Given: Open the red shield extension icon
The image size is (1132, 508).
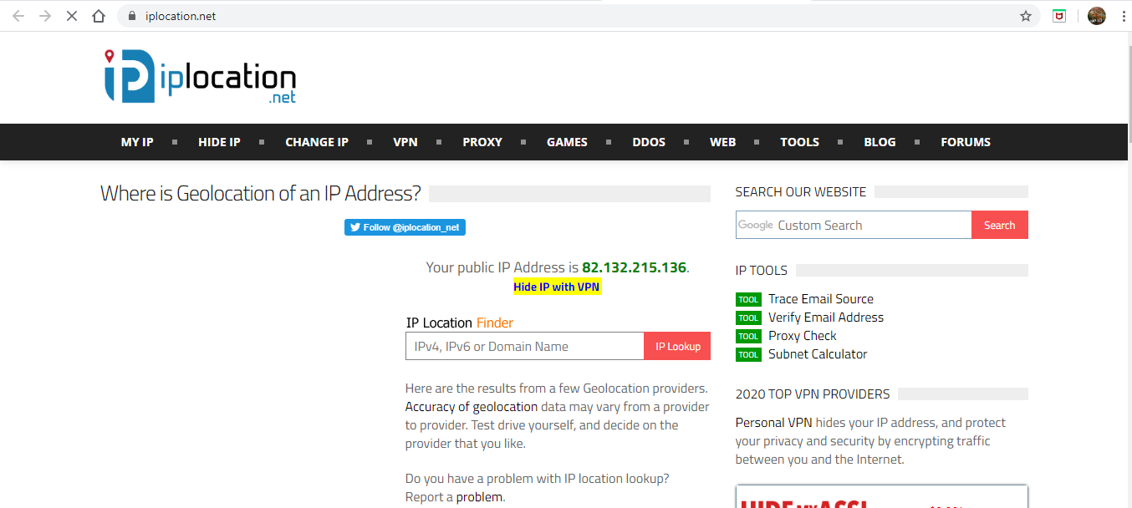Looking at the screenshot, I should [1059, 16].
